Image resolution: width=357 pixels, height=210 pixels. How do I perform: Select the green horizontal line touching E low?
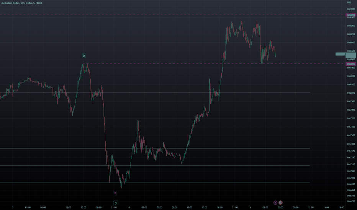pos(155,183)
